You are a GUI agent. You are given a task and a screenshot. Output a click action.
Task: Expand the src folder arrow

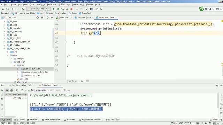[8, 52]
